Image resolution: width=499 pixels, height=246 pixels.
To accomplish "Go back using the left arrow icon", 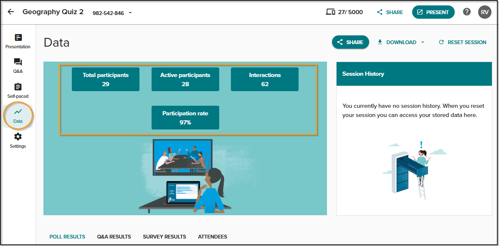I will [x=11, y=12].
